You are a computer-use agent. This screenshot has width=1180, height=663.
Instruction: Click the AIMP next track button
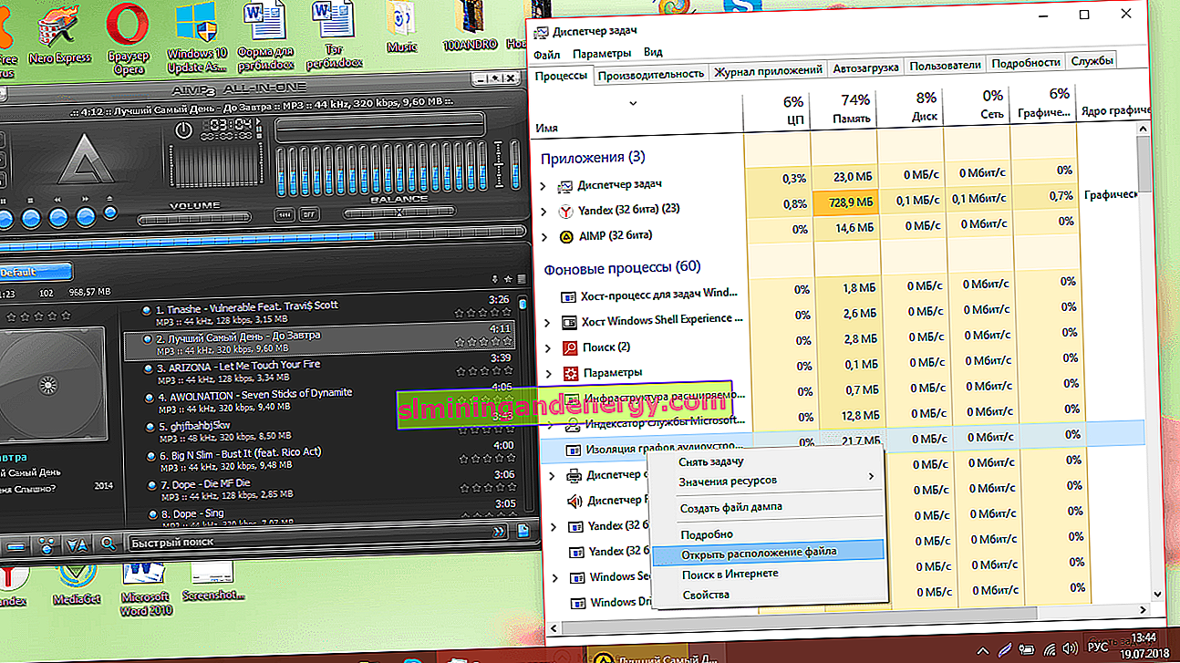(86, 218)
